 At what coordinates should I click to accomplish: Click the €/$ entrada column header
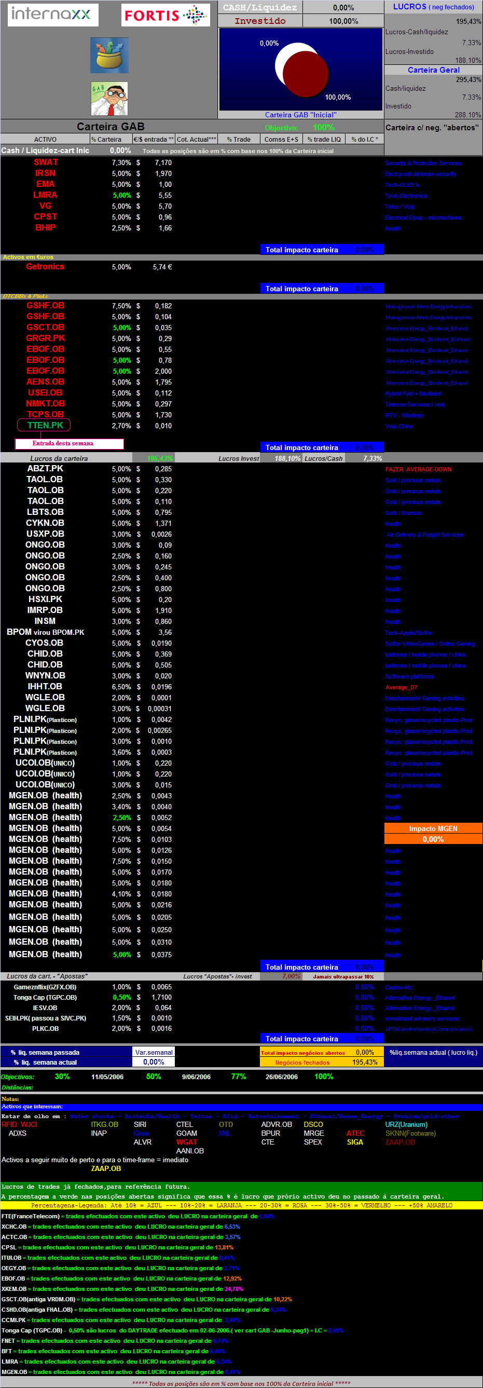(x=154, y=140)
